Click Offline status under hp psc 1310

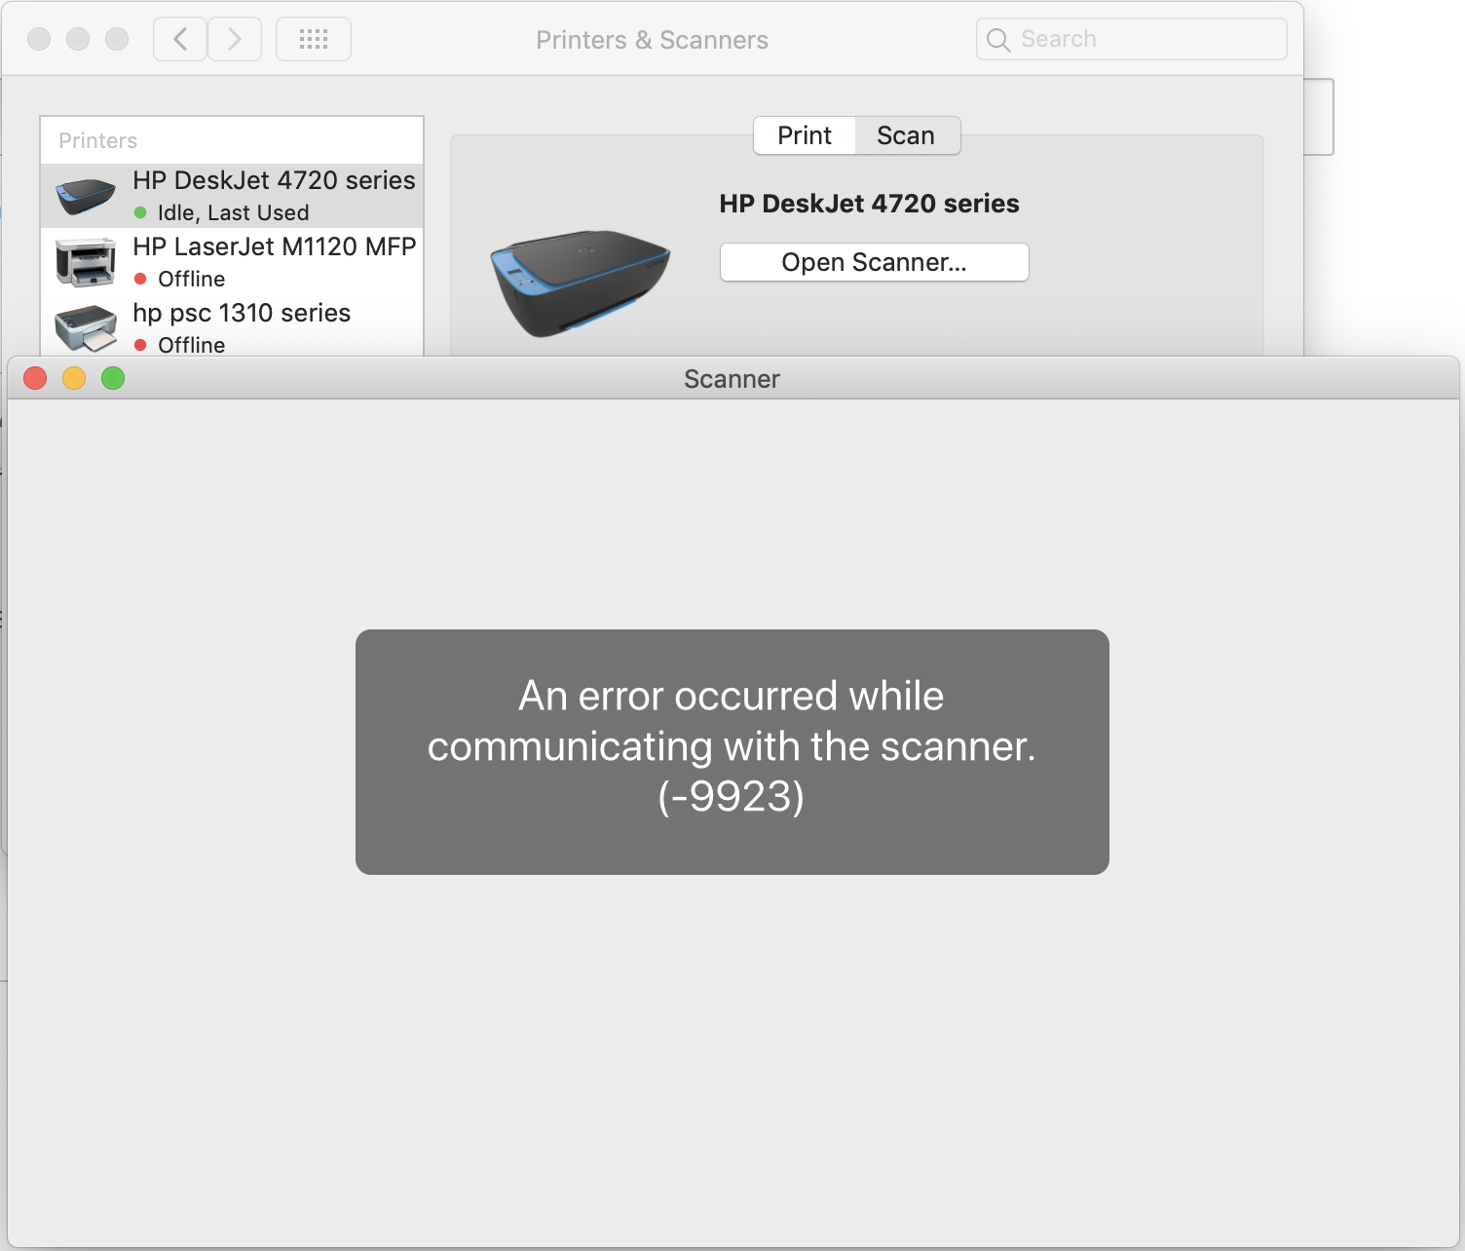point(192,345)
